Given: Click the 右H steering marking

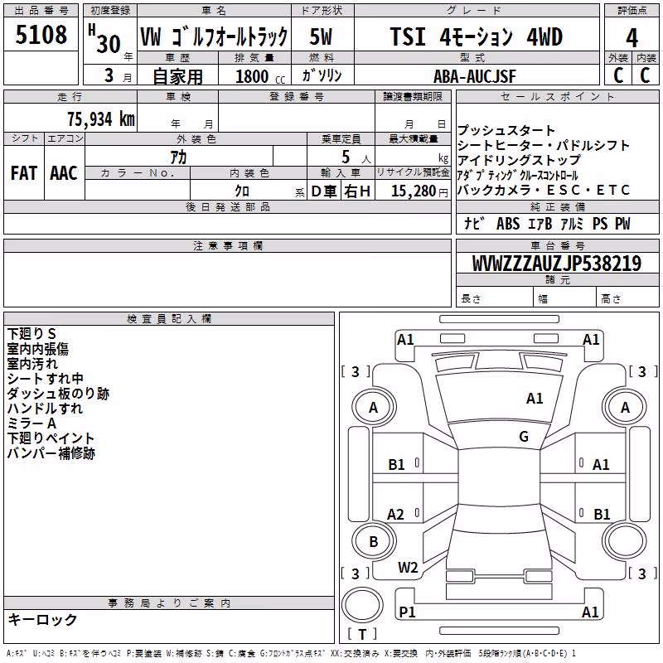Looking at the screenshot, I should click(357, 191).
